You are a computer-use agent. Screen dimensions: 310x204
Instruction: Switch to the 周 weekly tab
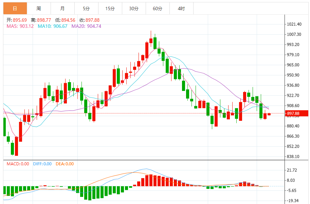(x=39, y=8)
